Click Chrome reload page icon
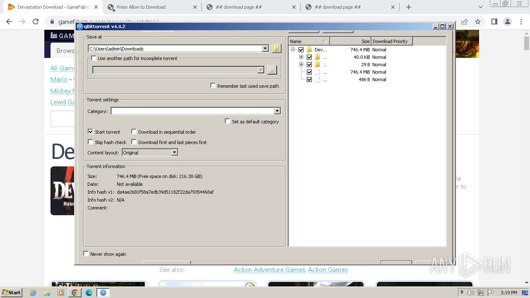 coord(36,22)
